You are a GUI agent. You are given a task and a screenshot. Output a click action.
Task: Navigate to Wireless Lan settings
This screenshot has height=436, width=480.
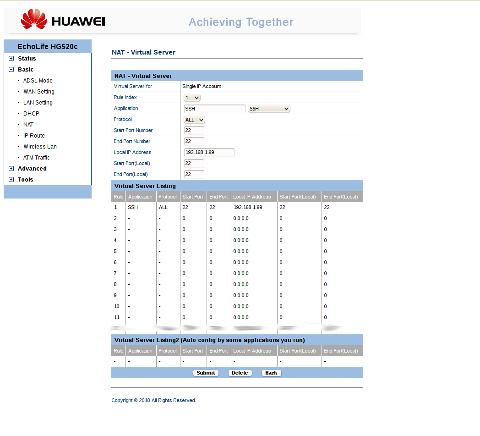tap(40, 147)
